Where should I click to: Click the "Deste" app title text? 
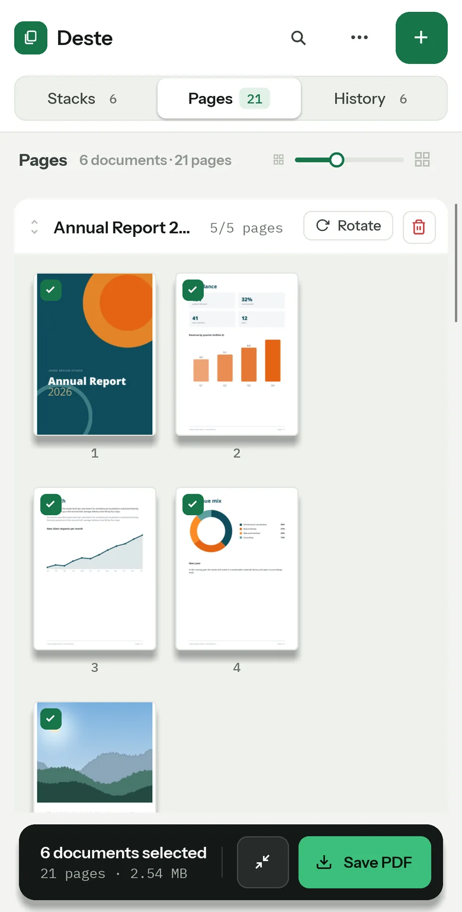pos(85,38)
